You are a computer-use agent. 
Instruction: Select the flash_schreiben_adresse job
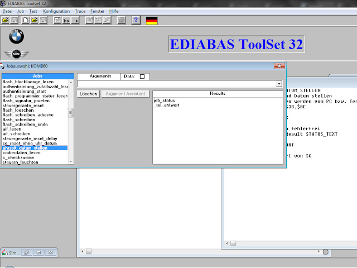click(x=35, y=115)
